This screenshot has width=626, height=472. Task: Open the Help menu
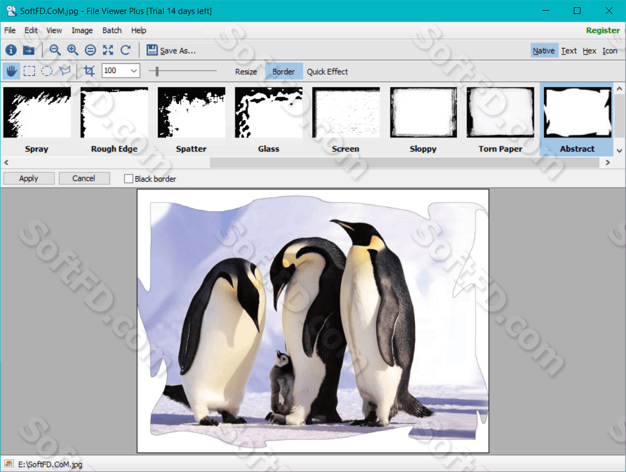coord(139,30)
